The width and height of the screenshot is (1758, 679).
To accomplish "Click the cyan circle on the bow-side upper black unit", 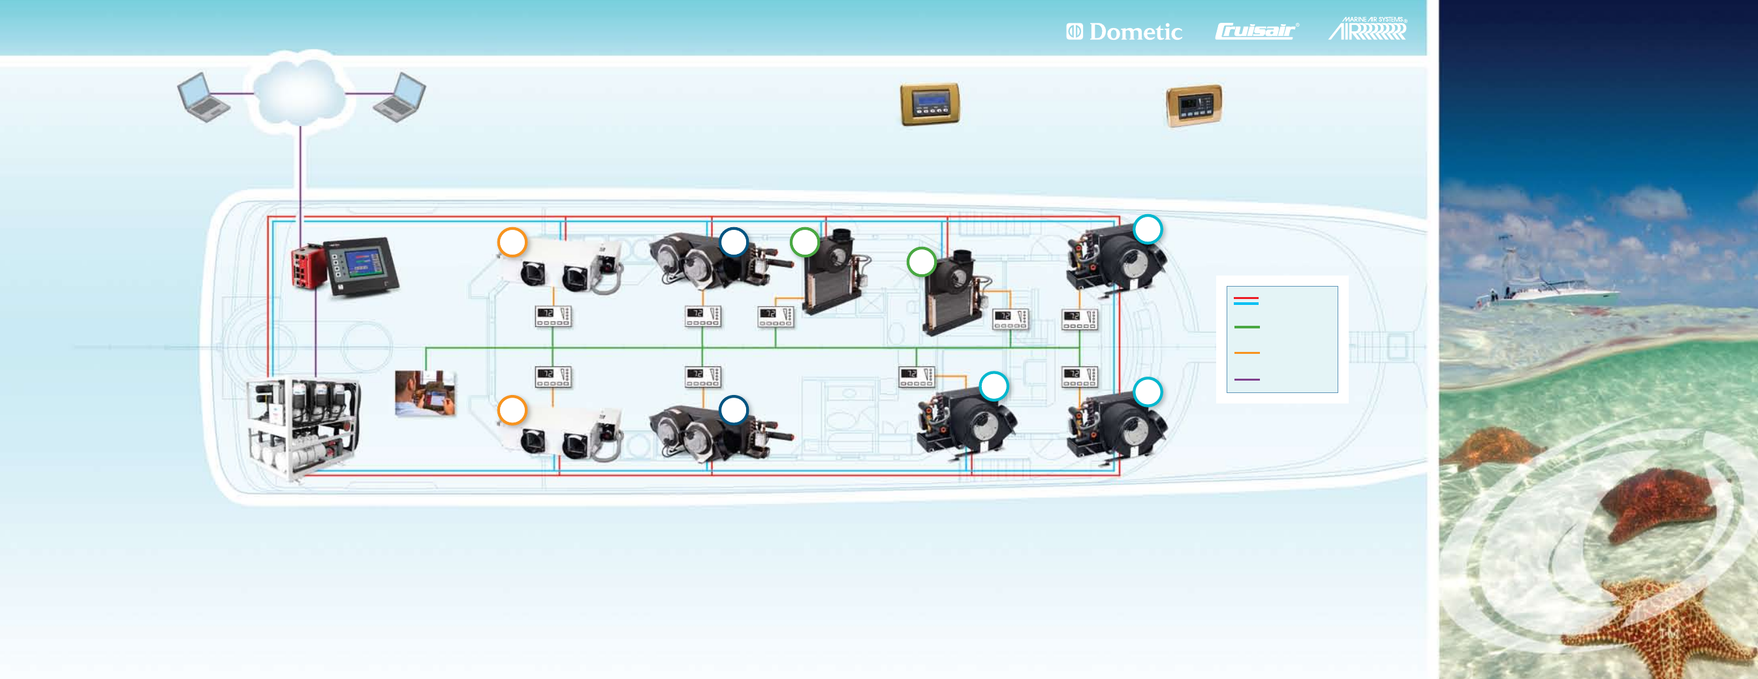I will coord(1148,229).
